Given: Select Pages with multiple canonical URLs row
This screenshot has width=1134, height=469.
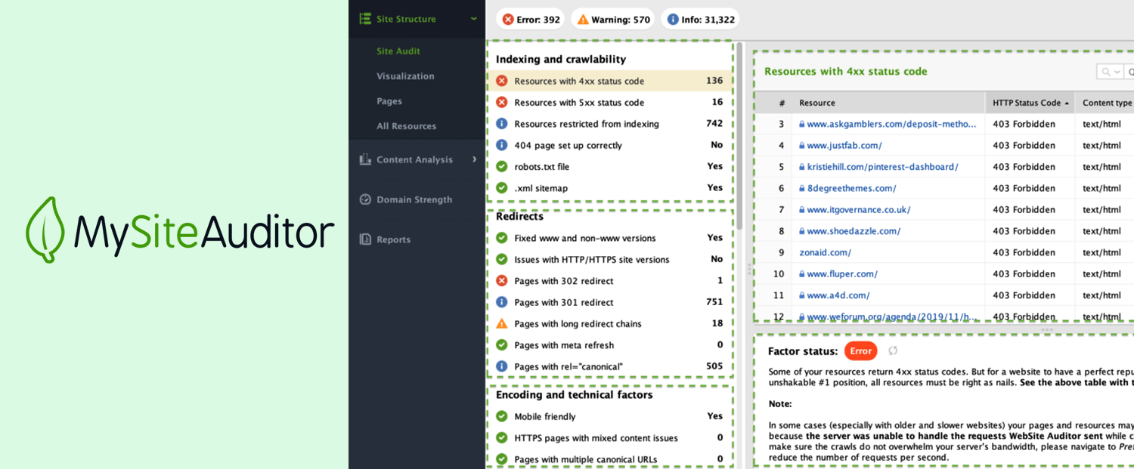Looking at the screenshot, I should (x=609, y=459).
